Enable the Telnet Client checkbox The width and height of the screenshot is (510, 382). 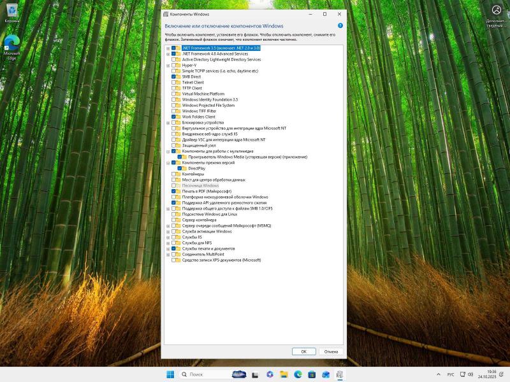click(173, 82)
